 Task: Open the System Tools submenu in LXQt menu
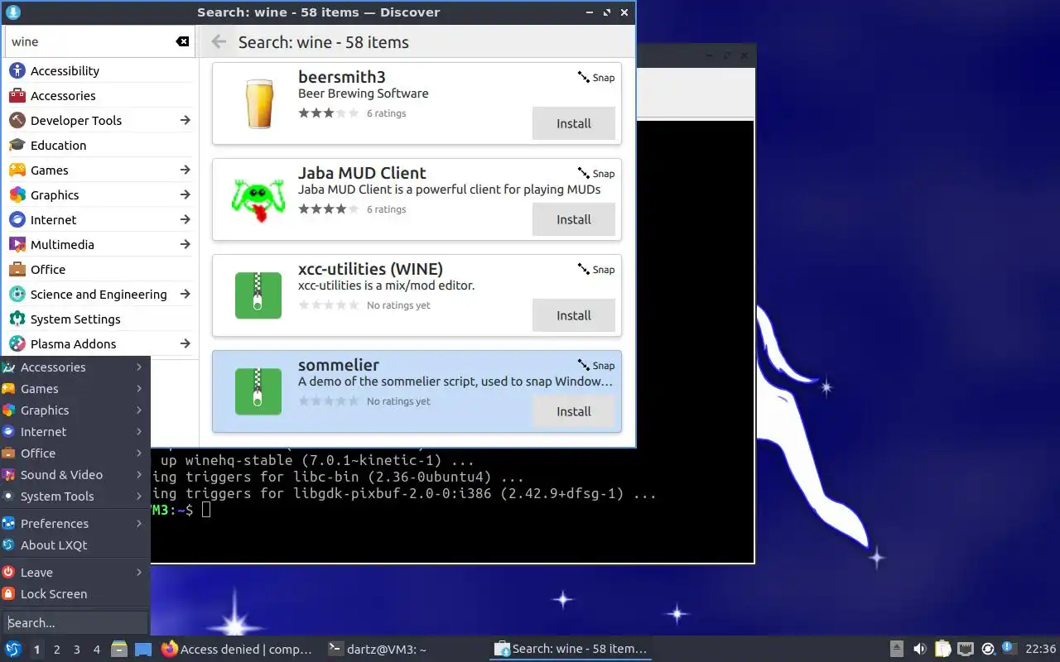pos(75,496)
